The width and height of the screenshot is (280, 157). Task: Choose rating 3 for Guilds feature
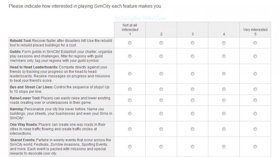click(x=192, y=56)
